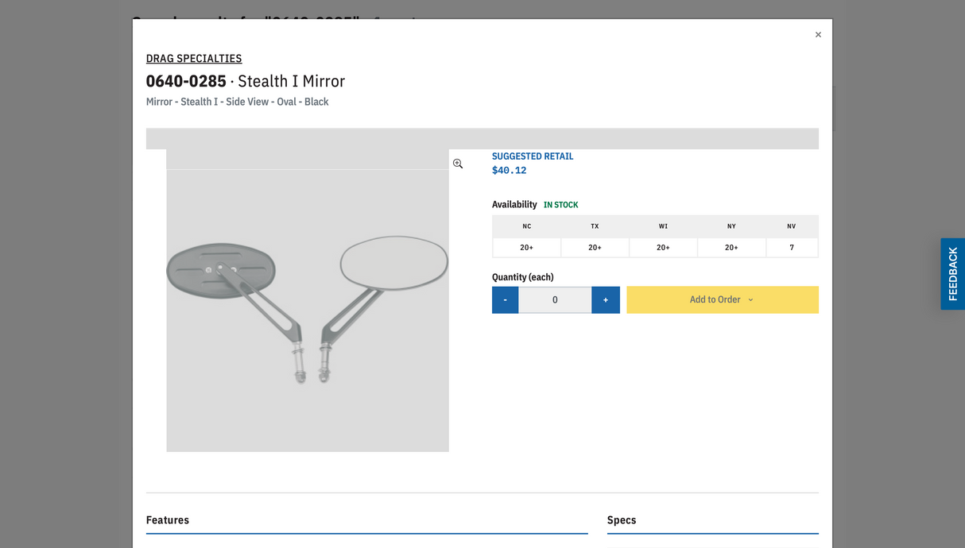Select the NC warehouse stock value 20+
Viewport: 965px width, 548px height.
point(527,248)
